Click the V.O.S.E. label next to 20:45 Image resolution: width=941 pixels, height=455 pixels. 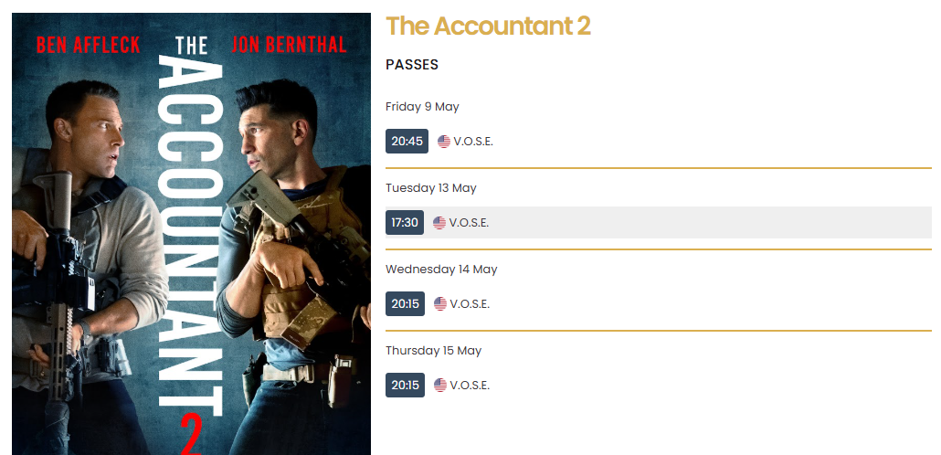pos(473,142)
